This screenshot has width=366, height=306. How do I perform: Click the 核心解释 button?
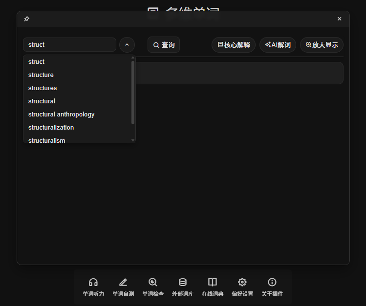(x=234, y=45)
